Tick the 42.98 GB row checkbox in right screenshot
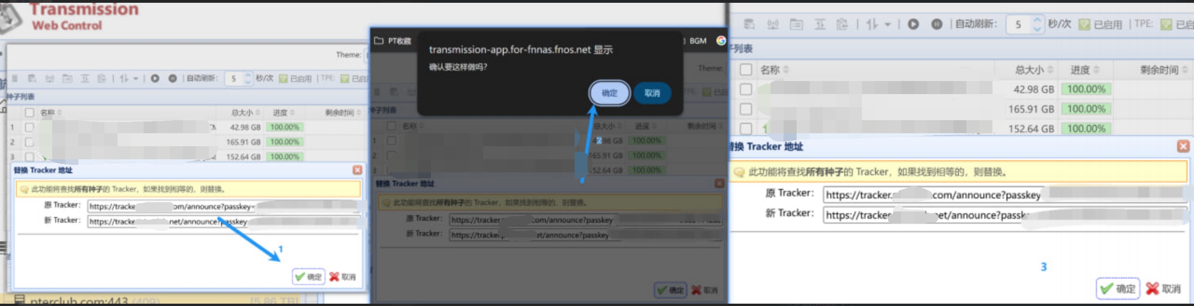The height and width of the screenshot is (306, 1194). pos(746,89)
